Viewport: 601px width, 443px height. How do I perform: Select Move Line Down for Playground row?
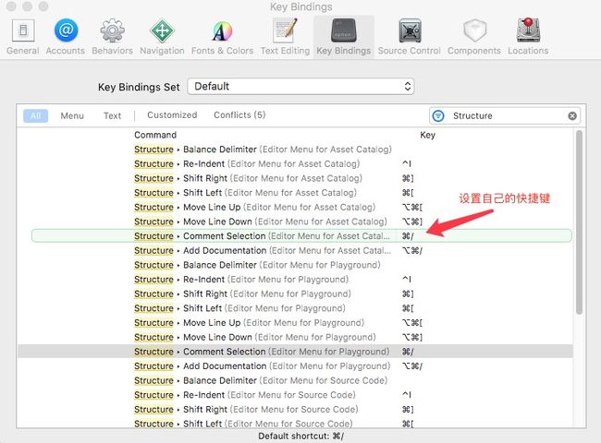tap(295, 337)
